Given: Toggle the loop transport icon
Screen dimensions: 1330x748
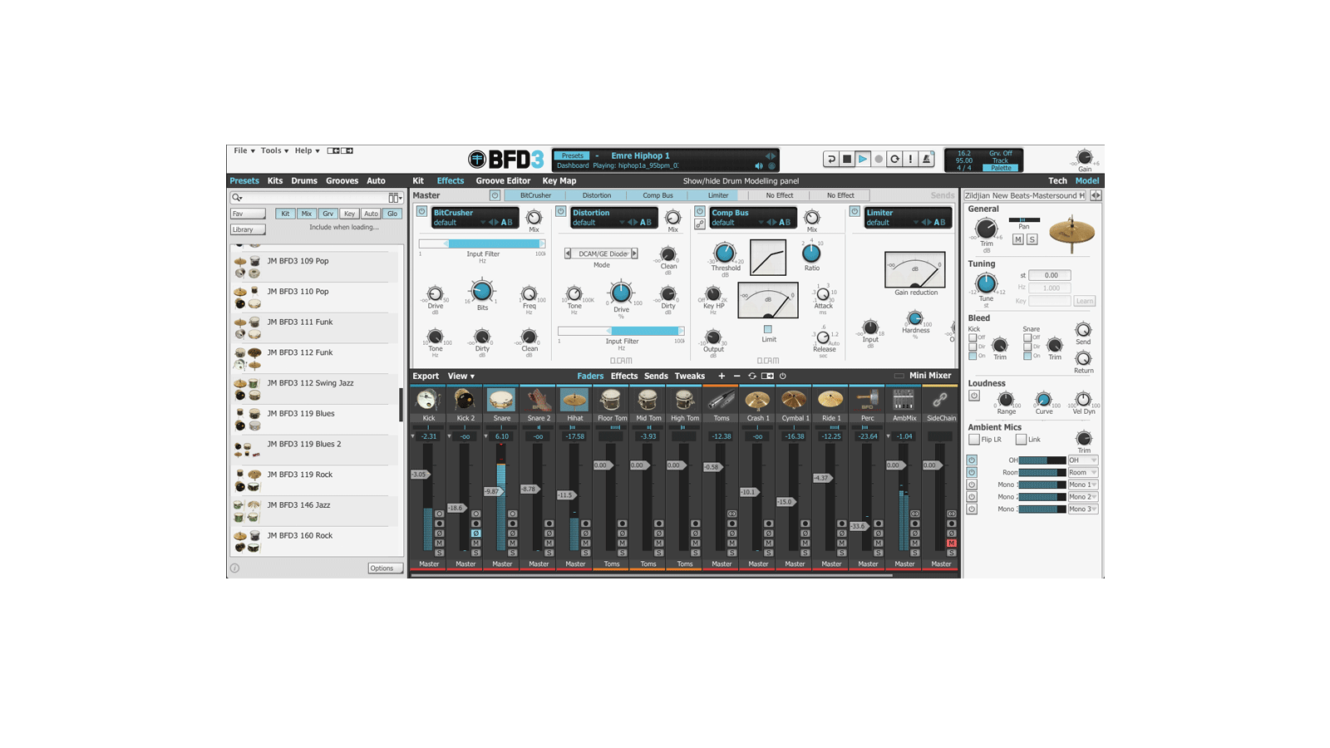Looking at the screenshot, I should tap(894, 159).
